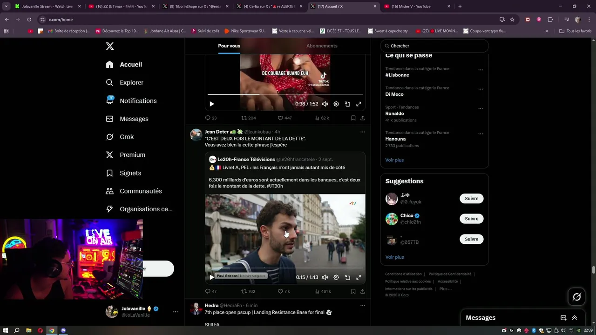596x335 pixels.
Task: Open more options on Hedra tweet
Action: click(362, 306)
